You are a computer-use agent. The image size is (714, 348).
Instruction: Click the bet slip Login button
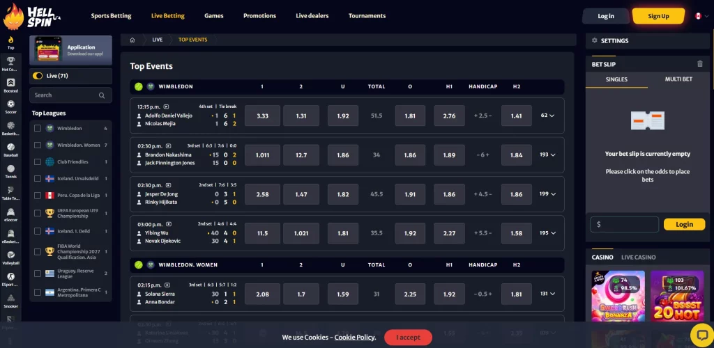point(684,224)
